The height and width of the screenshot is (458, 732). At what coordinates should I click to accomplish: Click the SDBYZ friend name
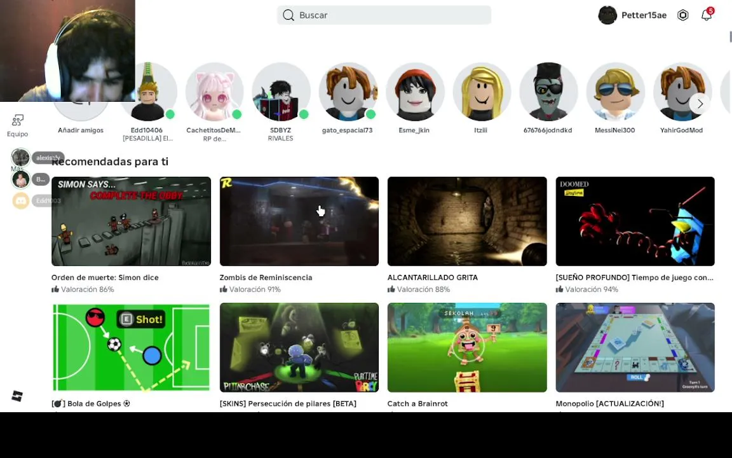point(281,130)
